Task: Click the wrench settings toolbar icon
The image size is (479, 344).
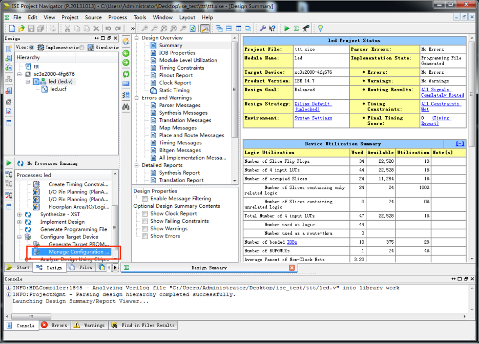Action: (x=263, y=29)
